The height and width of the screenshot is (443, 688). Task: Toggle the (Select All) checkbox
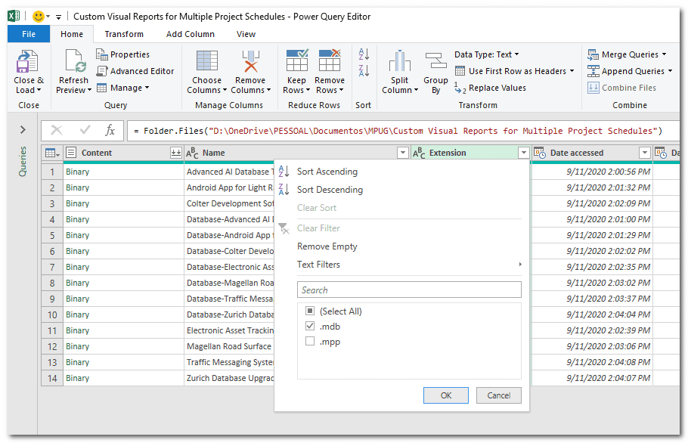(x=310, y=311)
